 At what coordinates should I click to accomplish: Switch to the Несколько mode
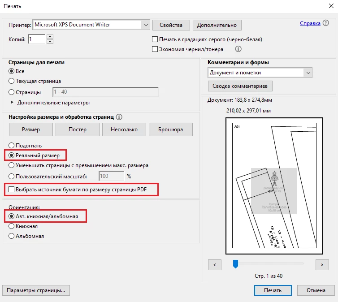pyautogui.click(x=124, y=129)
